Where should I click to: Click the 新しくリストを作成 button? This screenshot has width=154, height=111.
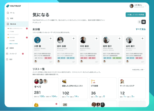(x=136, y=15)
